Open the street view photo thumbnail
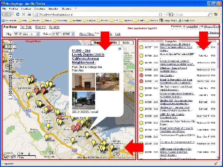223x167 pixels. click(84, 101)
